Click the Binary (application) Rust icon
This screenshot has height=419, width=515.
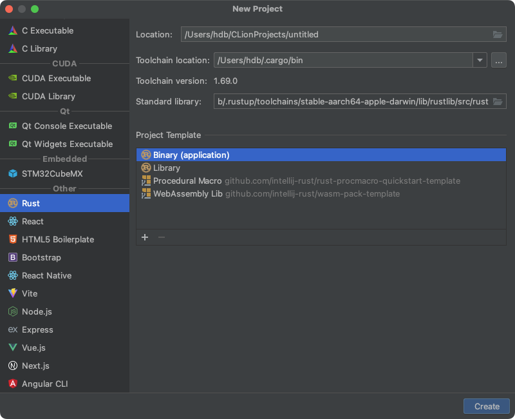(x=146, y=155)
